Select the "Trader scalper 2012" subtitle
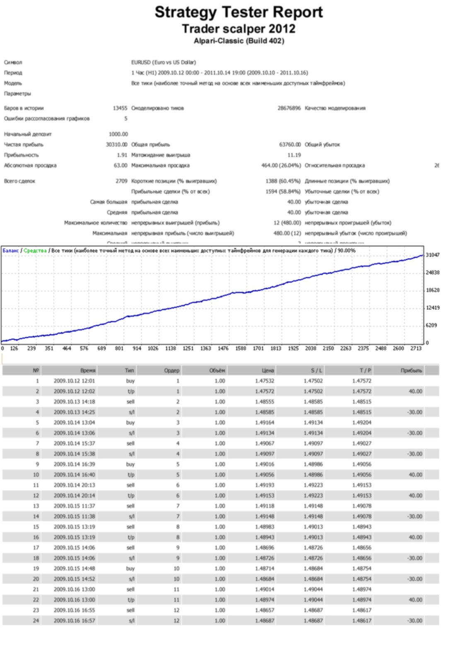 (x=239, y=29)
